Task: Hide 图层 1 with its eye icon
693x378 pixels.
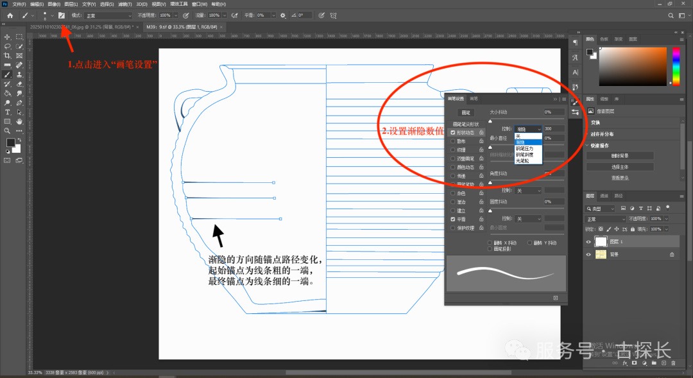Action: point(588,242)
